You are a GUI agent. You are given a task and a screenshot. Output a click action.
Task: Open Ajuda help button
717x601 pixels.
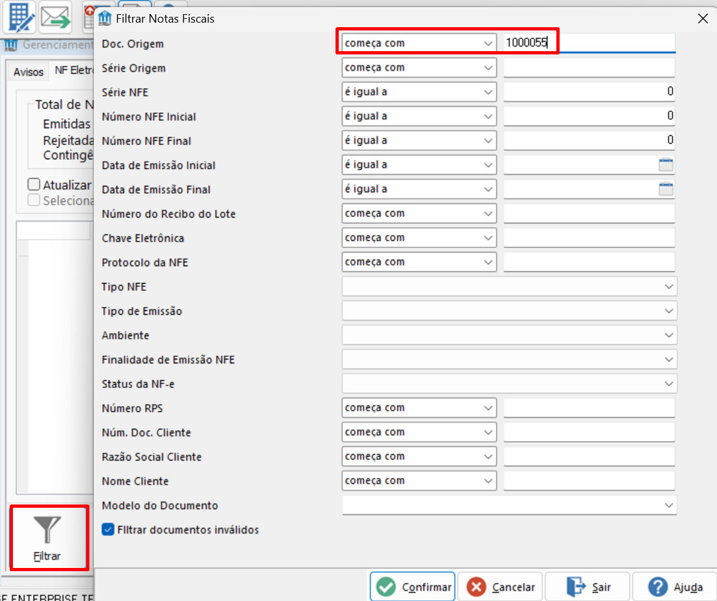(674, 587)
